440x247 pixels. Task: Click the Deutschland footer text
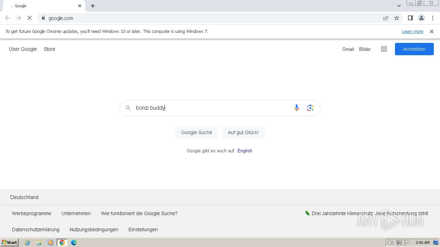pyautogui.click(x=24, y=197)
